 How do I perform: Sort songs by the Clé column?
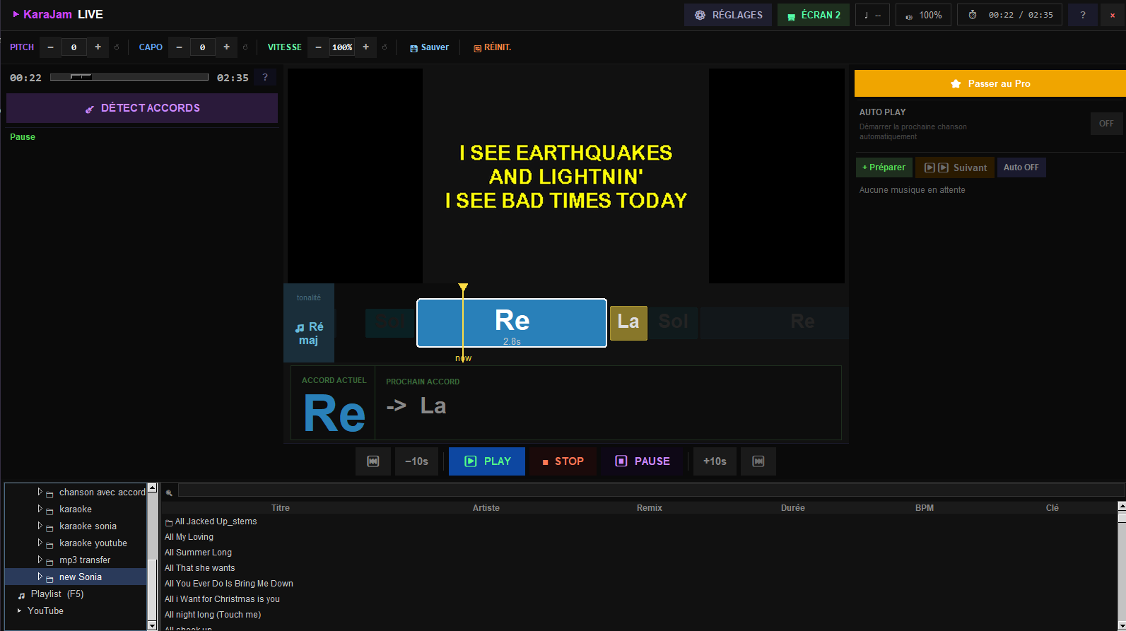1052,508
